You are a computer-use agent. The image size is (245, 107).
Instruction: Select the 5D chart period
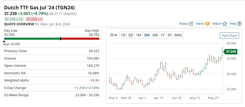click(x=131, y=35)
